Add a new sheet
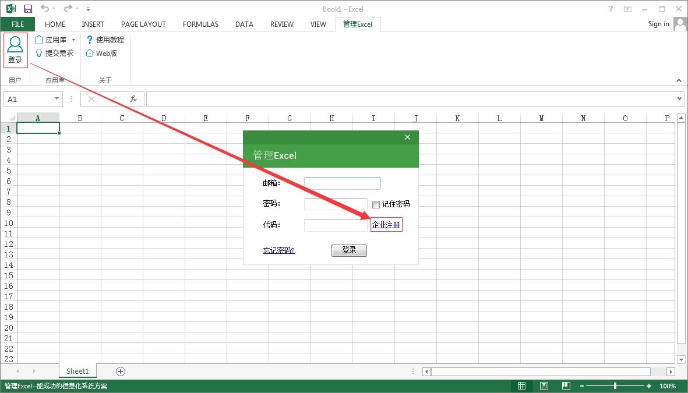Image resolution: width=688 pixels, height=393 pixels. 121,371
